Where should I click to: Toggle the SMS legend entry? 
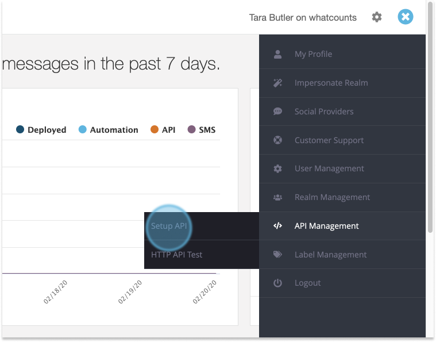[x=202, y=130]
